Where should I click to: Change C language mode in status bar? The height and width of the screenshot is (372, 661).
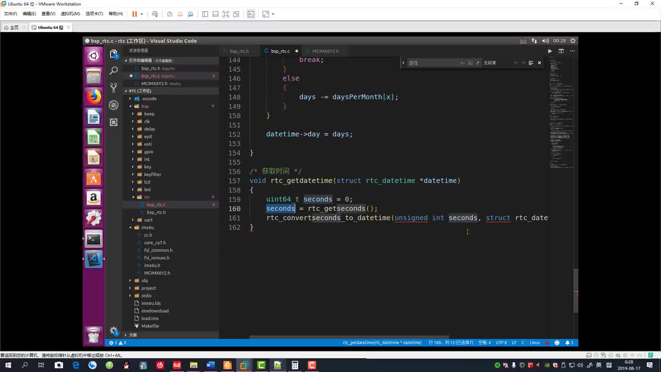click(x=523, y=343)
